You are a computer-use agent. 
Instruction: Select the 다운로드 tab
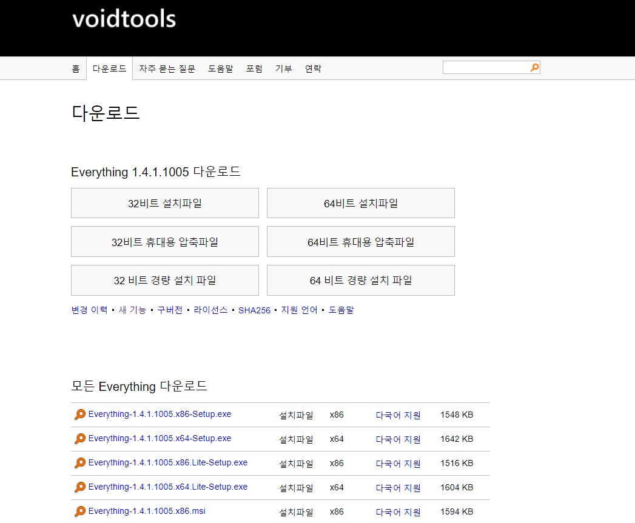[x=109, y=68]
